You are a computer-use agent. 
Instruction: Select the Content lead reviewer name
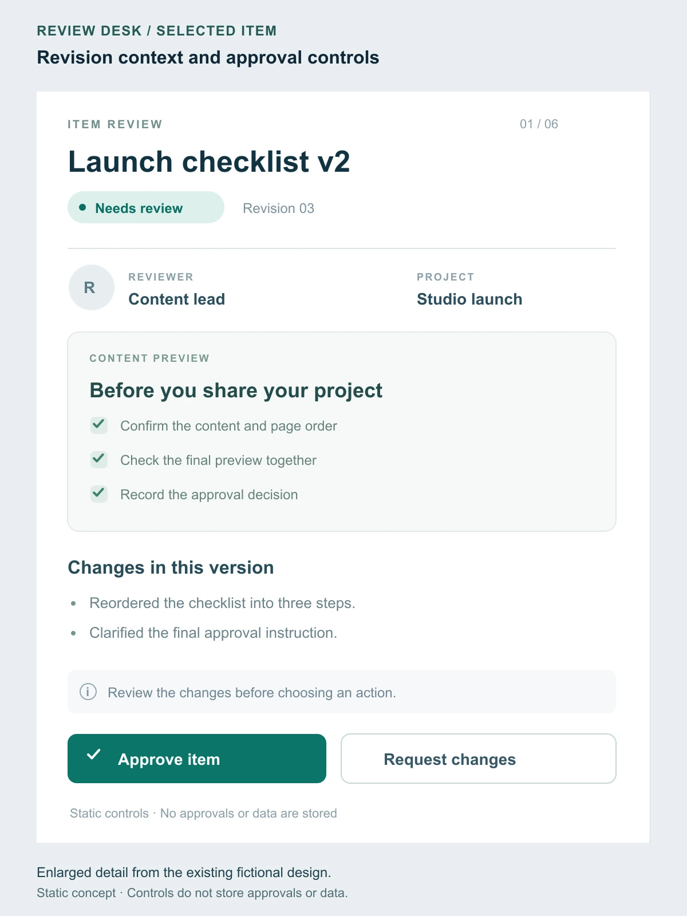click(x=176, y=299)
